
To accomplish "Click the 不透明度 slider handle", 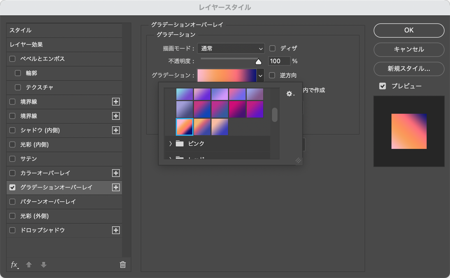I will [x=258, y=62].
